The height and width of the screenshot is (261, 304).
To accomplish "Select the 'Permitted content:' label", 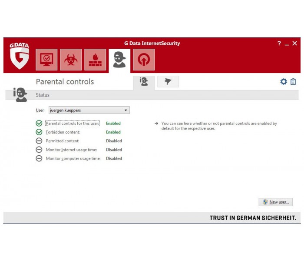I will click(x=63, y=141).
